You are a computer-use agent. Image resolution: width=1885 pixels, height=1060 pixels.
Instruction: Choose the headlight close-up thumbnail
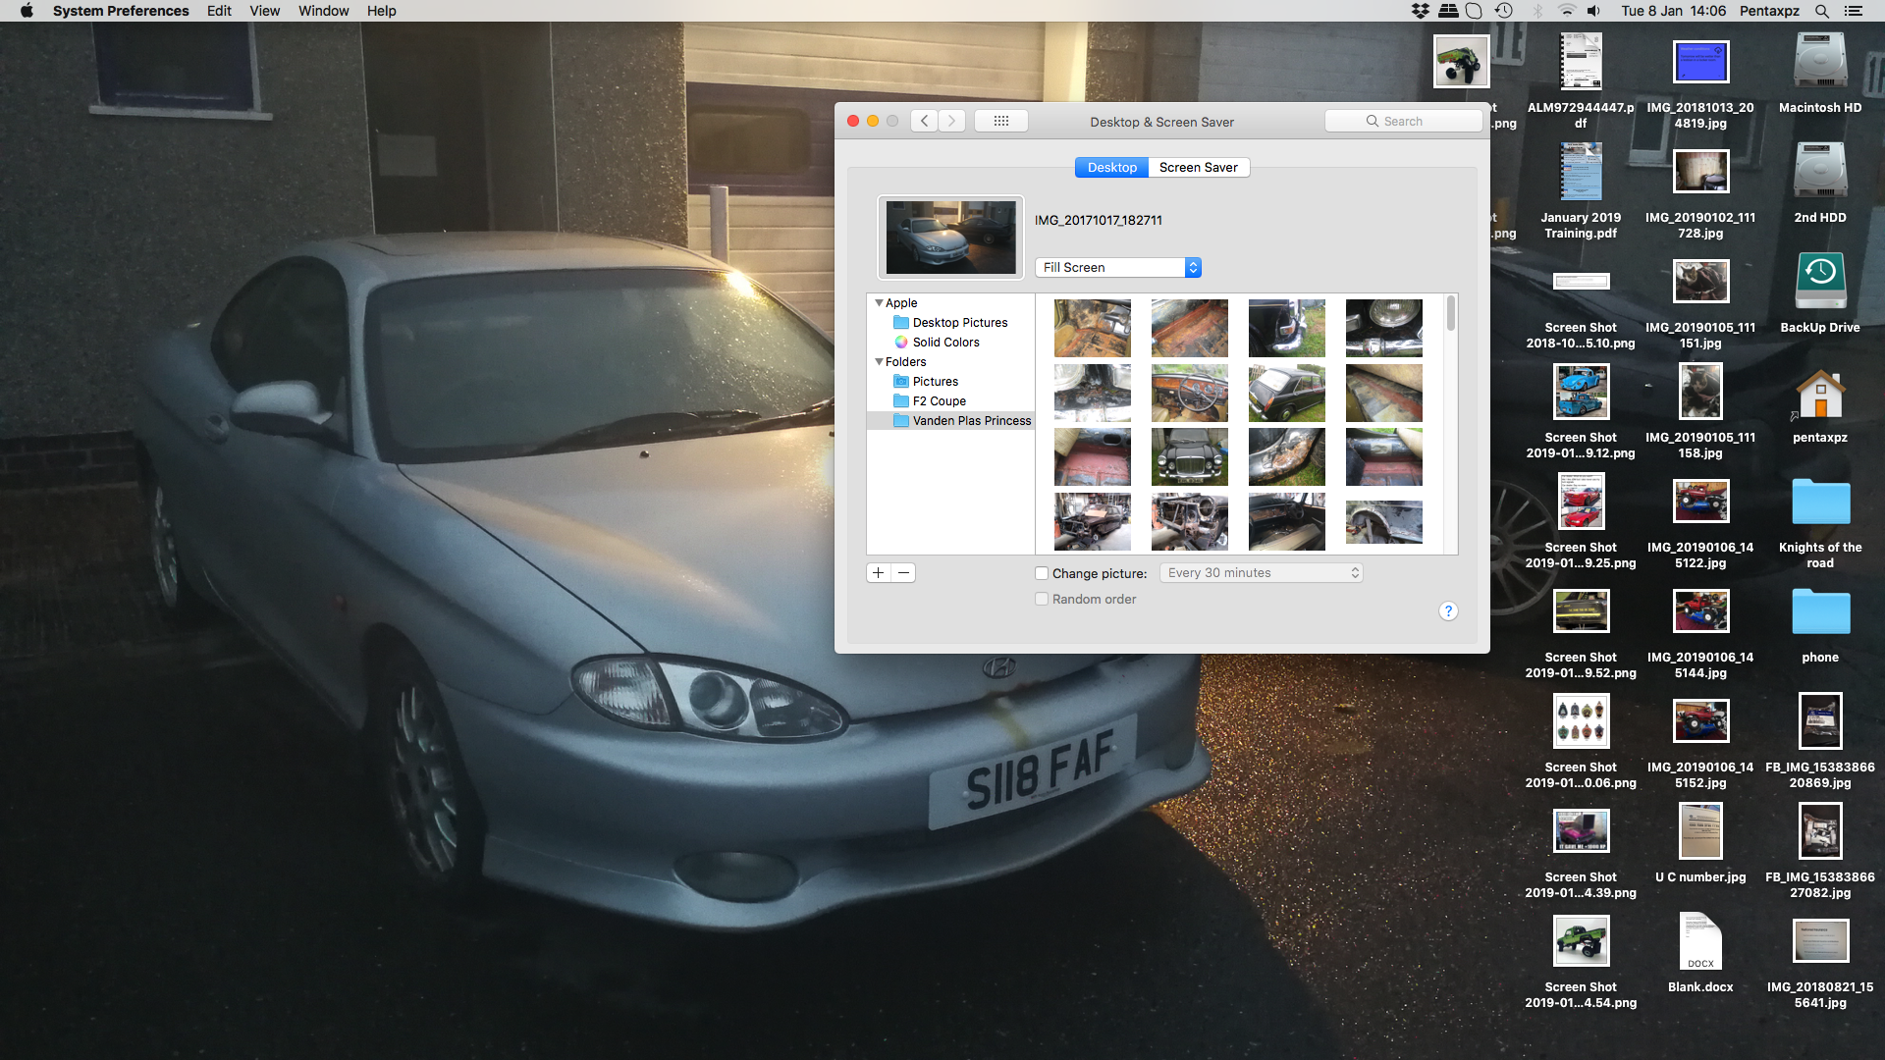point(1383,328)
